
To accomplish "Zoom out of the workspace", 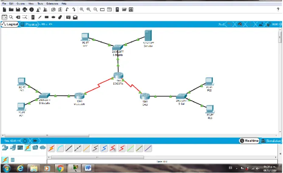I will coord(96,10).
